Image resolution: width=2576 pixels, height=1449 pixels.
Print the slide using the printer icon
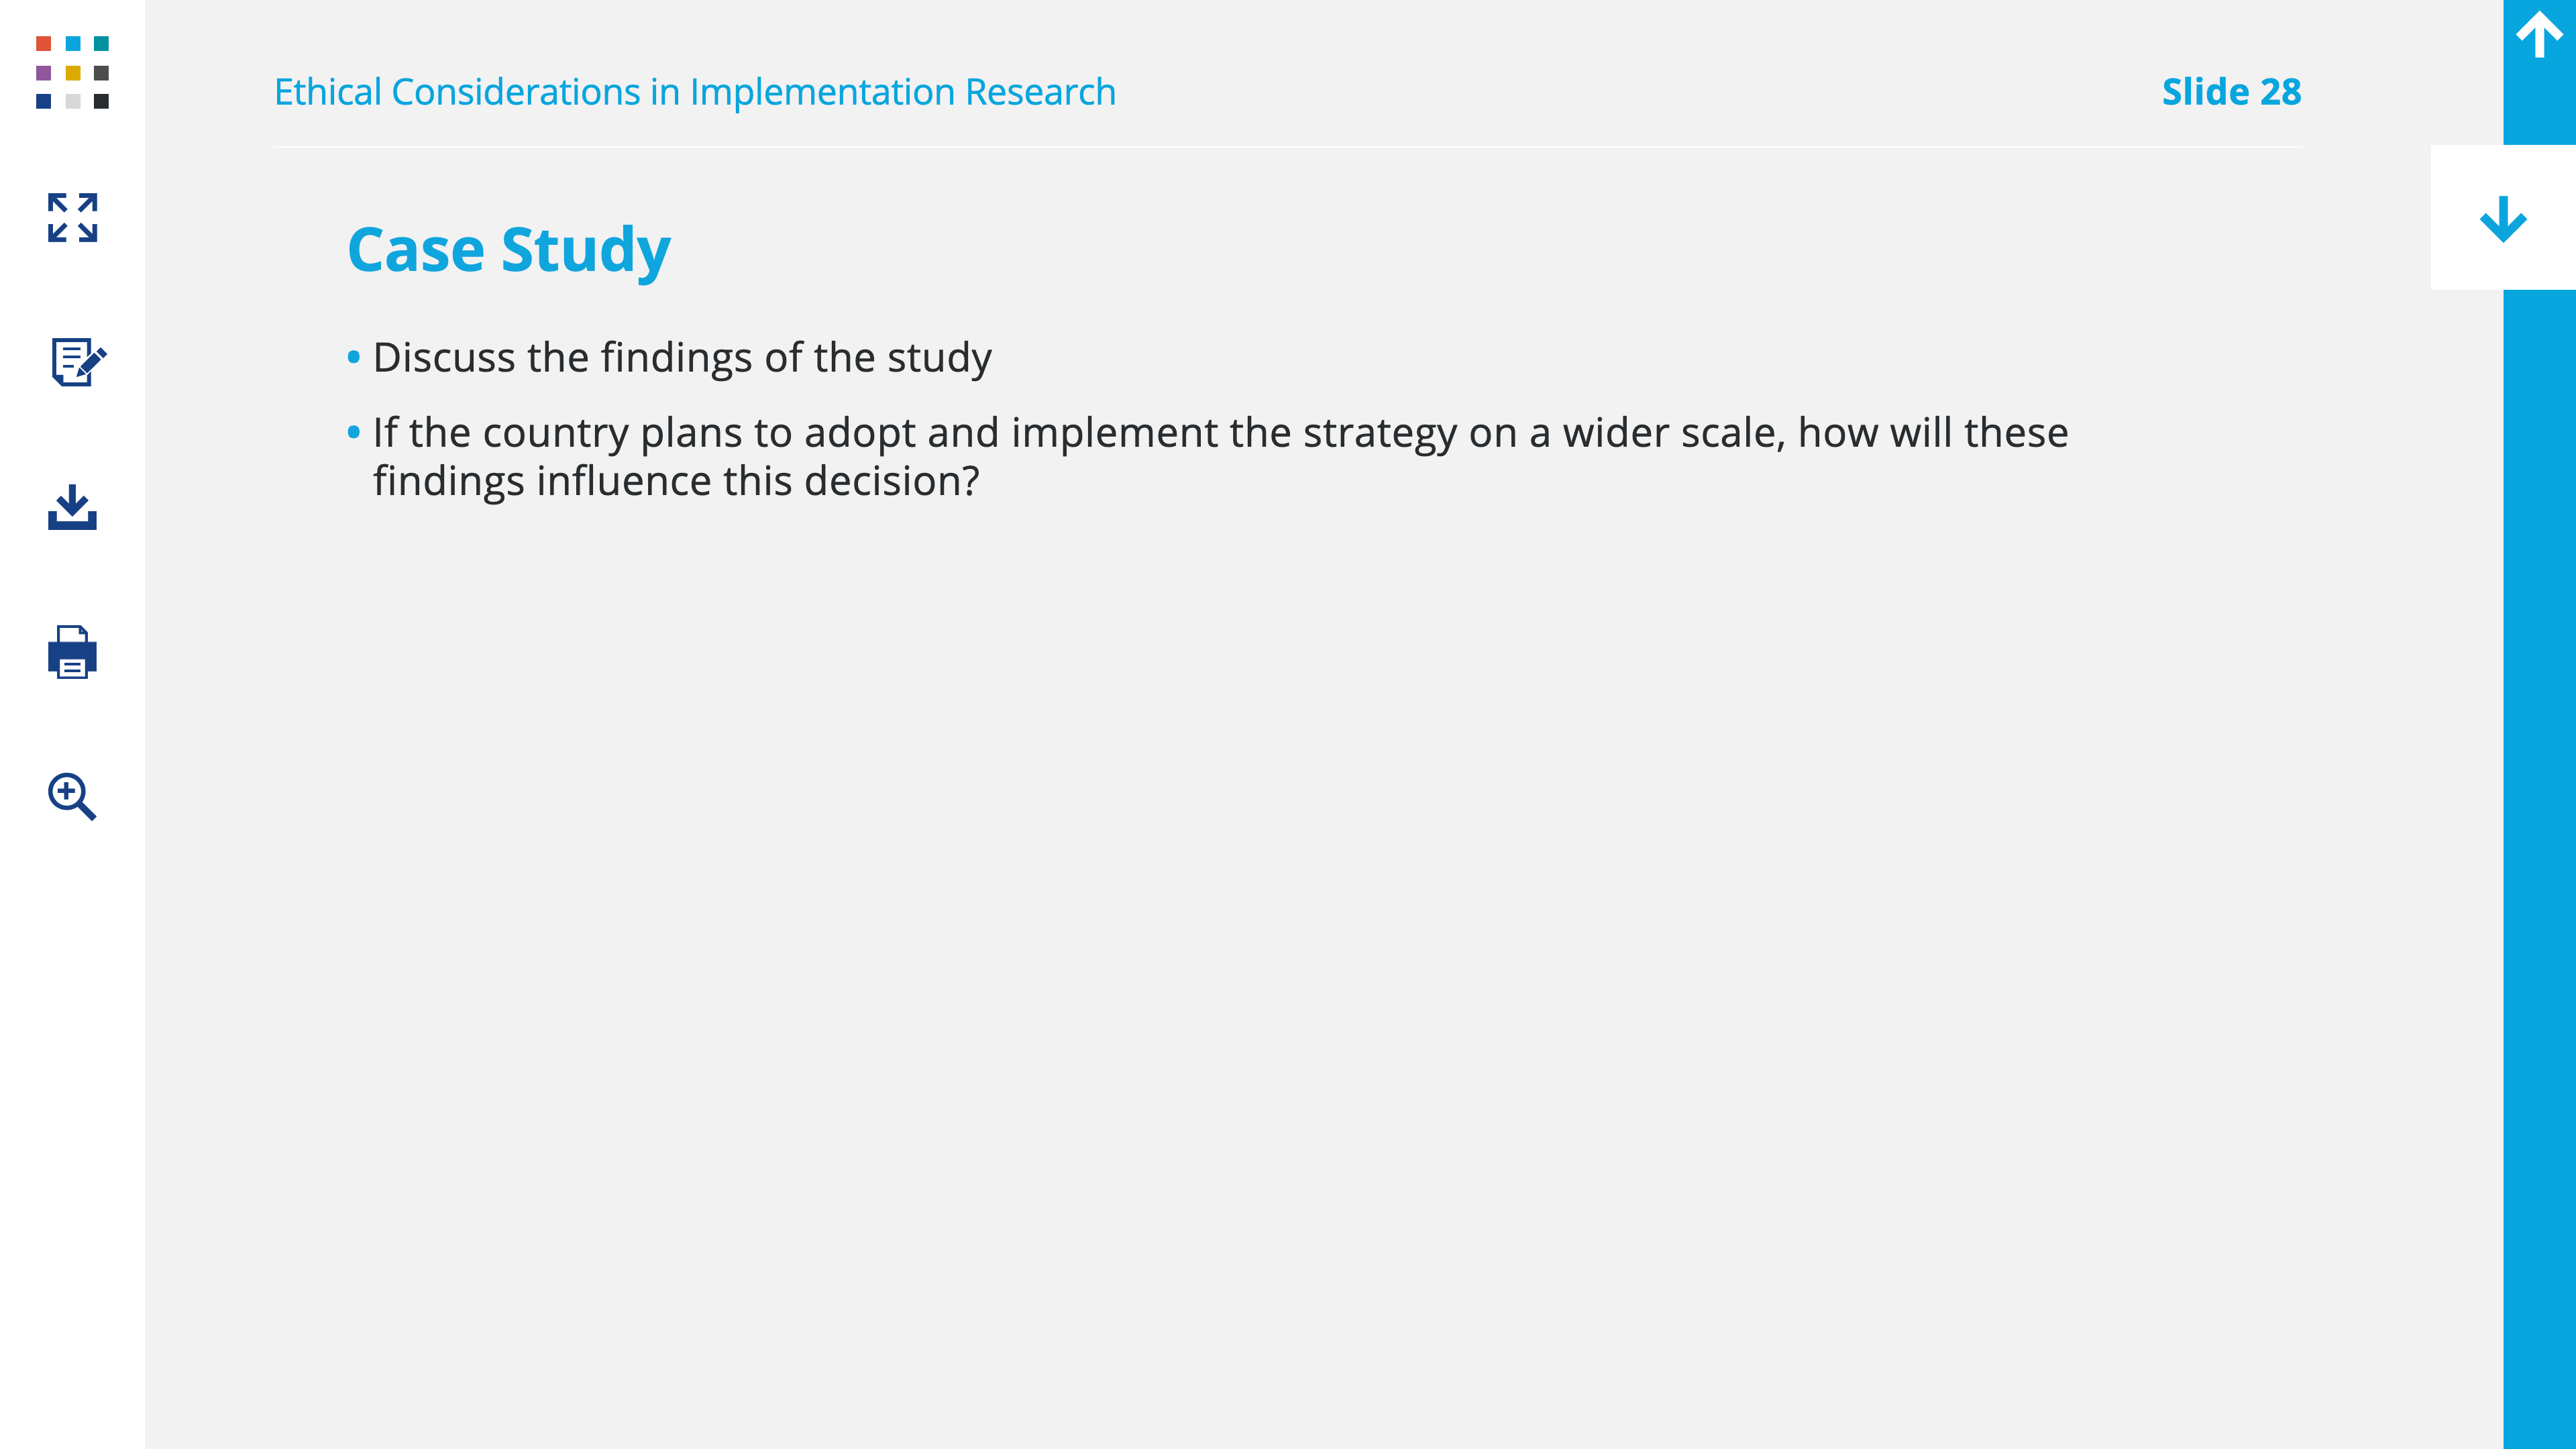[x=72, y=652]
